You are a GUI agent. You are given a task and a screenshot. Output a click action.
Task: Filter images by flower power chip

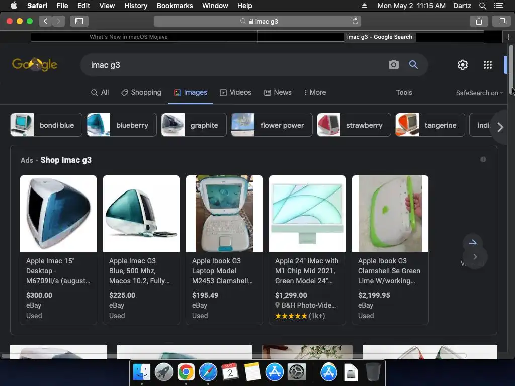272,125
